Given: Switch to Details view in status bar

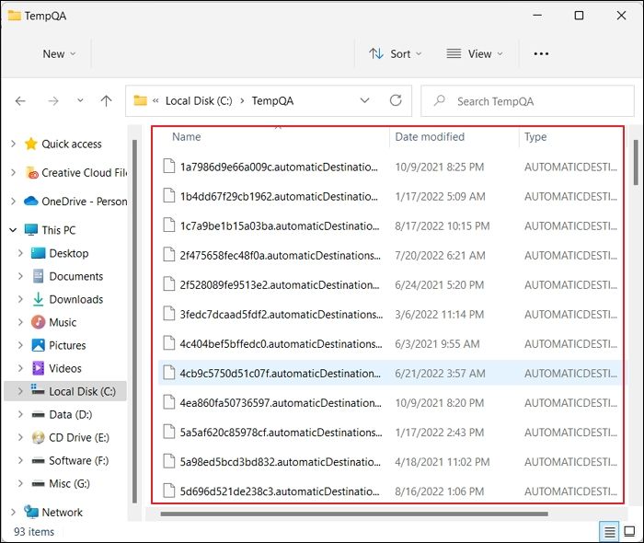Looking at the screenshot, I should [609, 532].
